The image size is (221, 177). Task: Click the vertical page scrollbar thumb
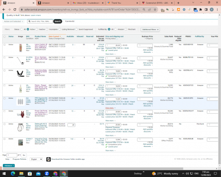[219, 106]
